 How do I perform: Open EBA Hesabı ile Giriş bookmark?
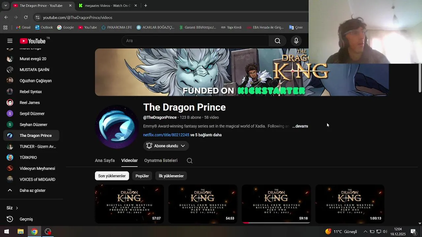click(x=265, y=27)
